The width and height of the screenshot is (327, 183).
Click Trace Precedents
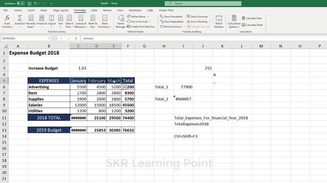click(x=171, y=16)
